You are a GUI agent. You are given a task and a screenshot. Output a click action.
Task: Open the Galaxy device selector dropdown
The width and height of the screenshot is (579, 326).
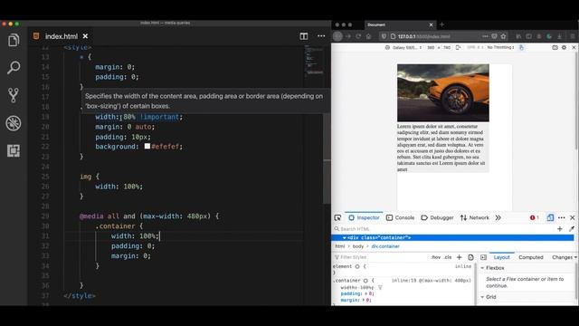point(403,47)
